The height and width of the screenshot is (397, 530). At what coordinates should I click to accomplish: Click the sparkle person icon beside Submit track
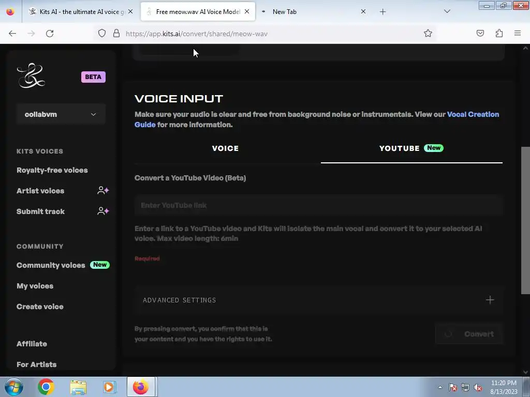pos(103,211)
